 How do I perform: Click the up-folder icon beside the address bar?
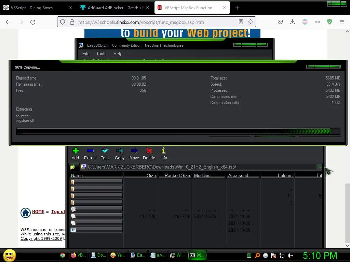click(72, 167)
